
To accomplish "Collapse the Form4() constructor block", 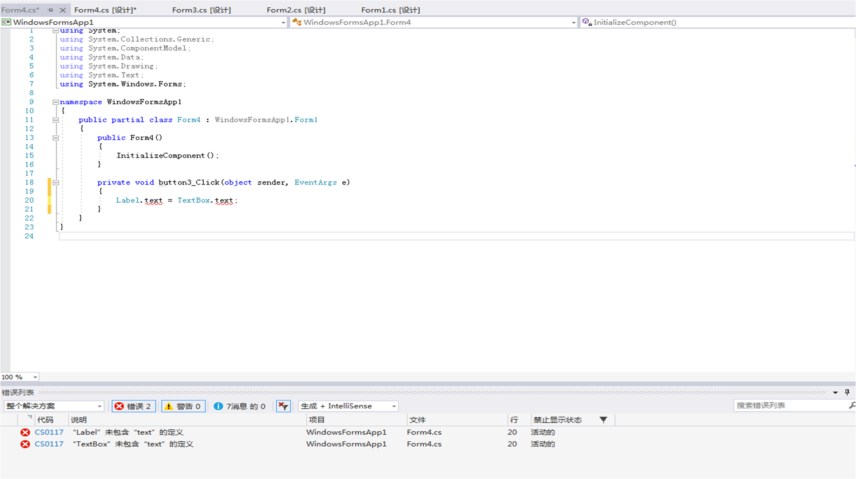I will pos(55,138).
